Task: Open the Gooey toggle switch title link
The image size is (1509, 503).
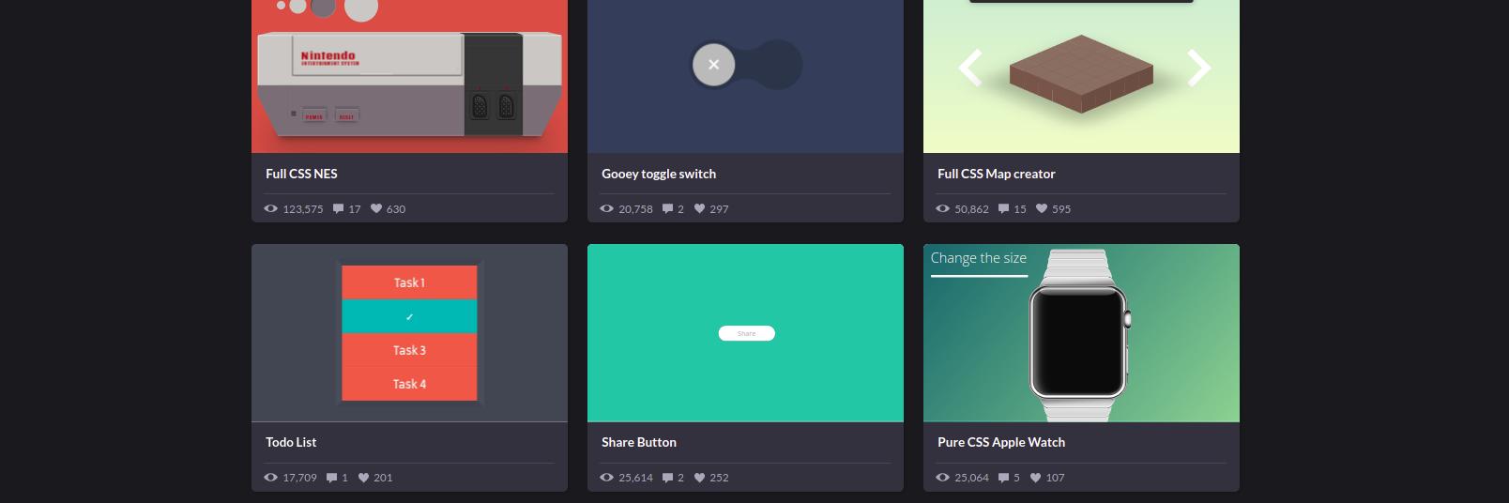Action: (x=659, y=174)
